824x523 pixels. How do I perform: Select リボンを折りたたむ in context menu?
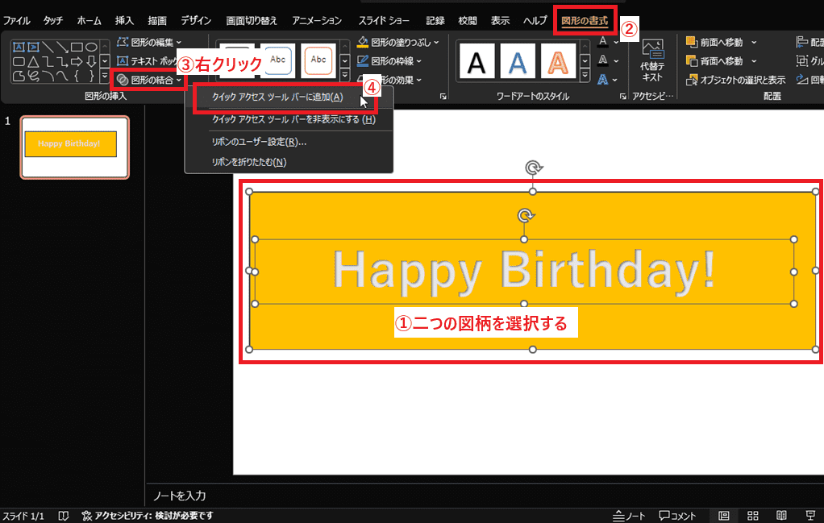coord(248,162)
